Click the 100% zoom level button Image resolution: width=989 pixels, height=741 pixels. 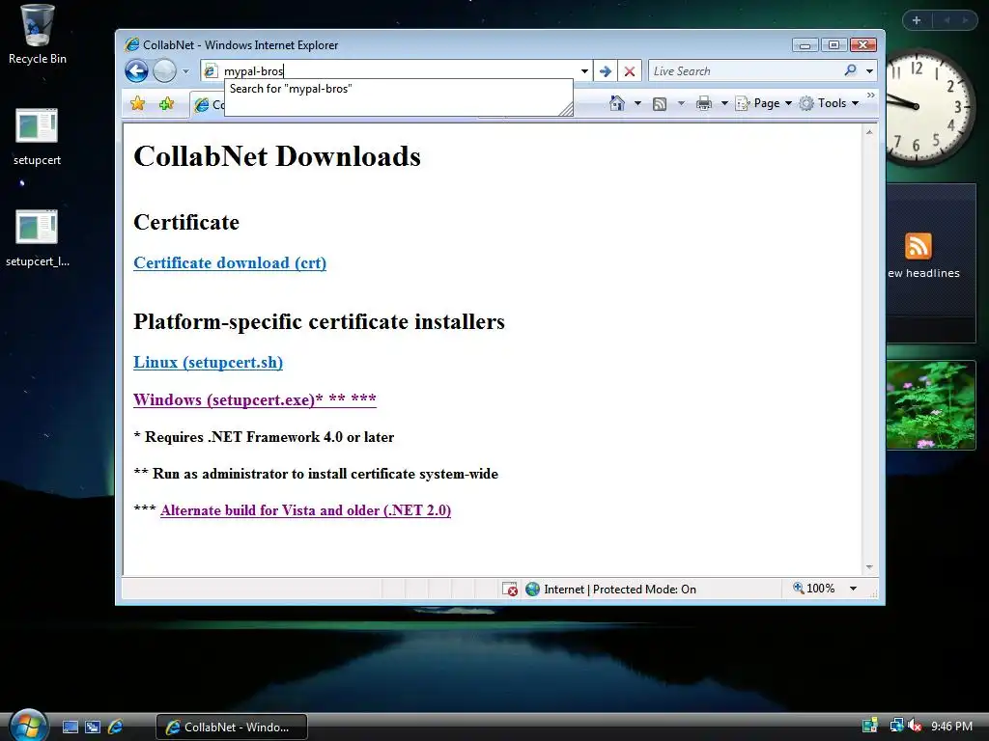coord(813,589)
